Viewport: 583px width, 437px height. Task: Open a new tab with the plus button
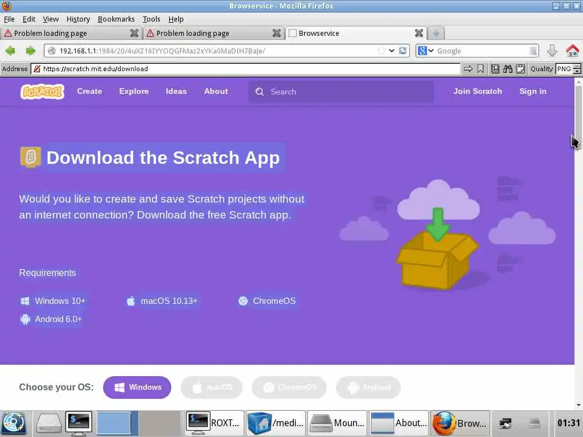pyautogui.click(x=436, y=33)
